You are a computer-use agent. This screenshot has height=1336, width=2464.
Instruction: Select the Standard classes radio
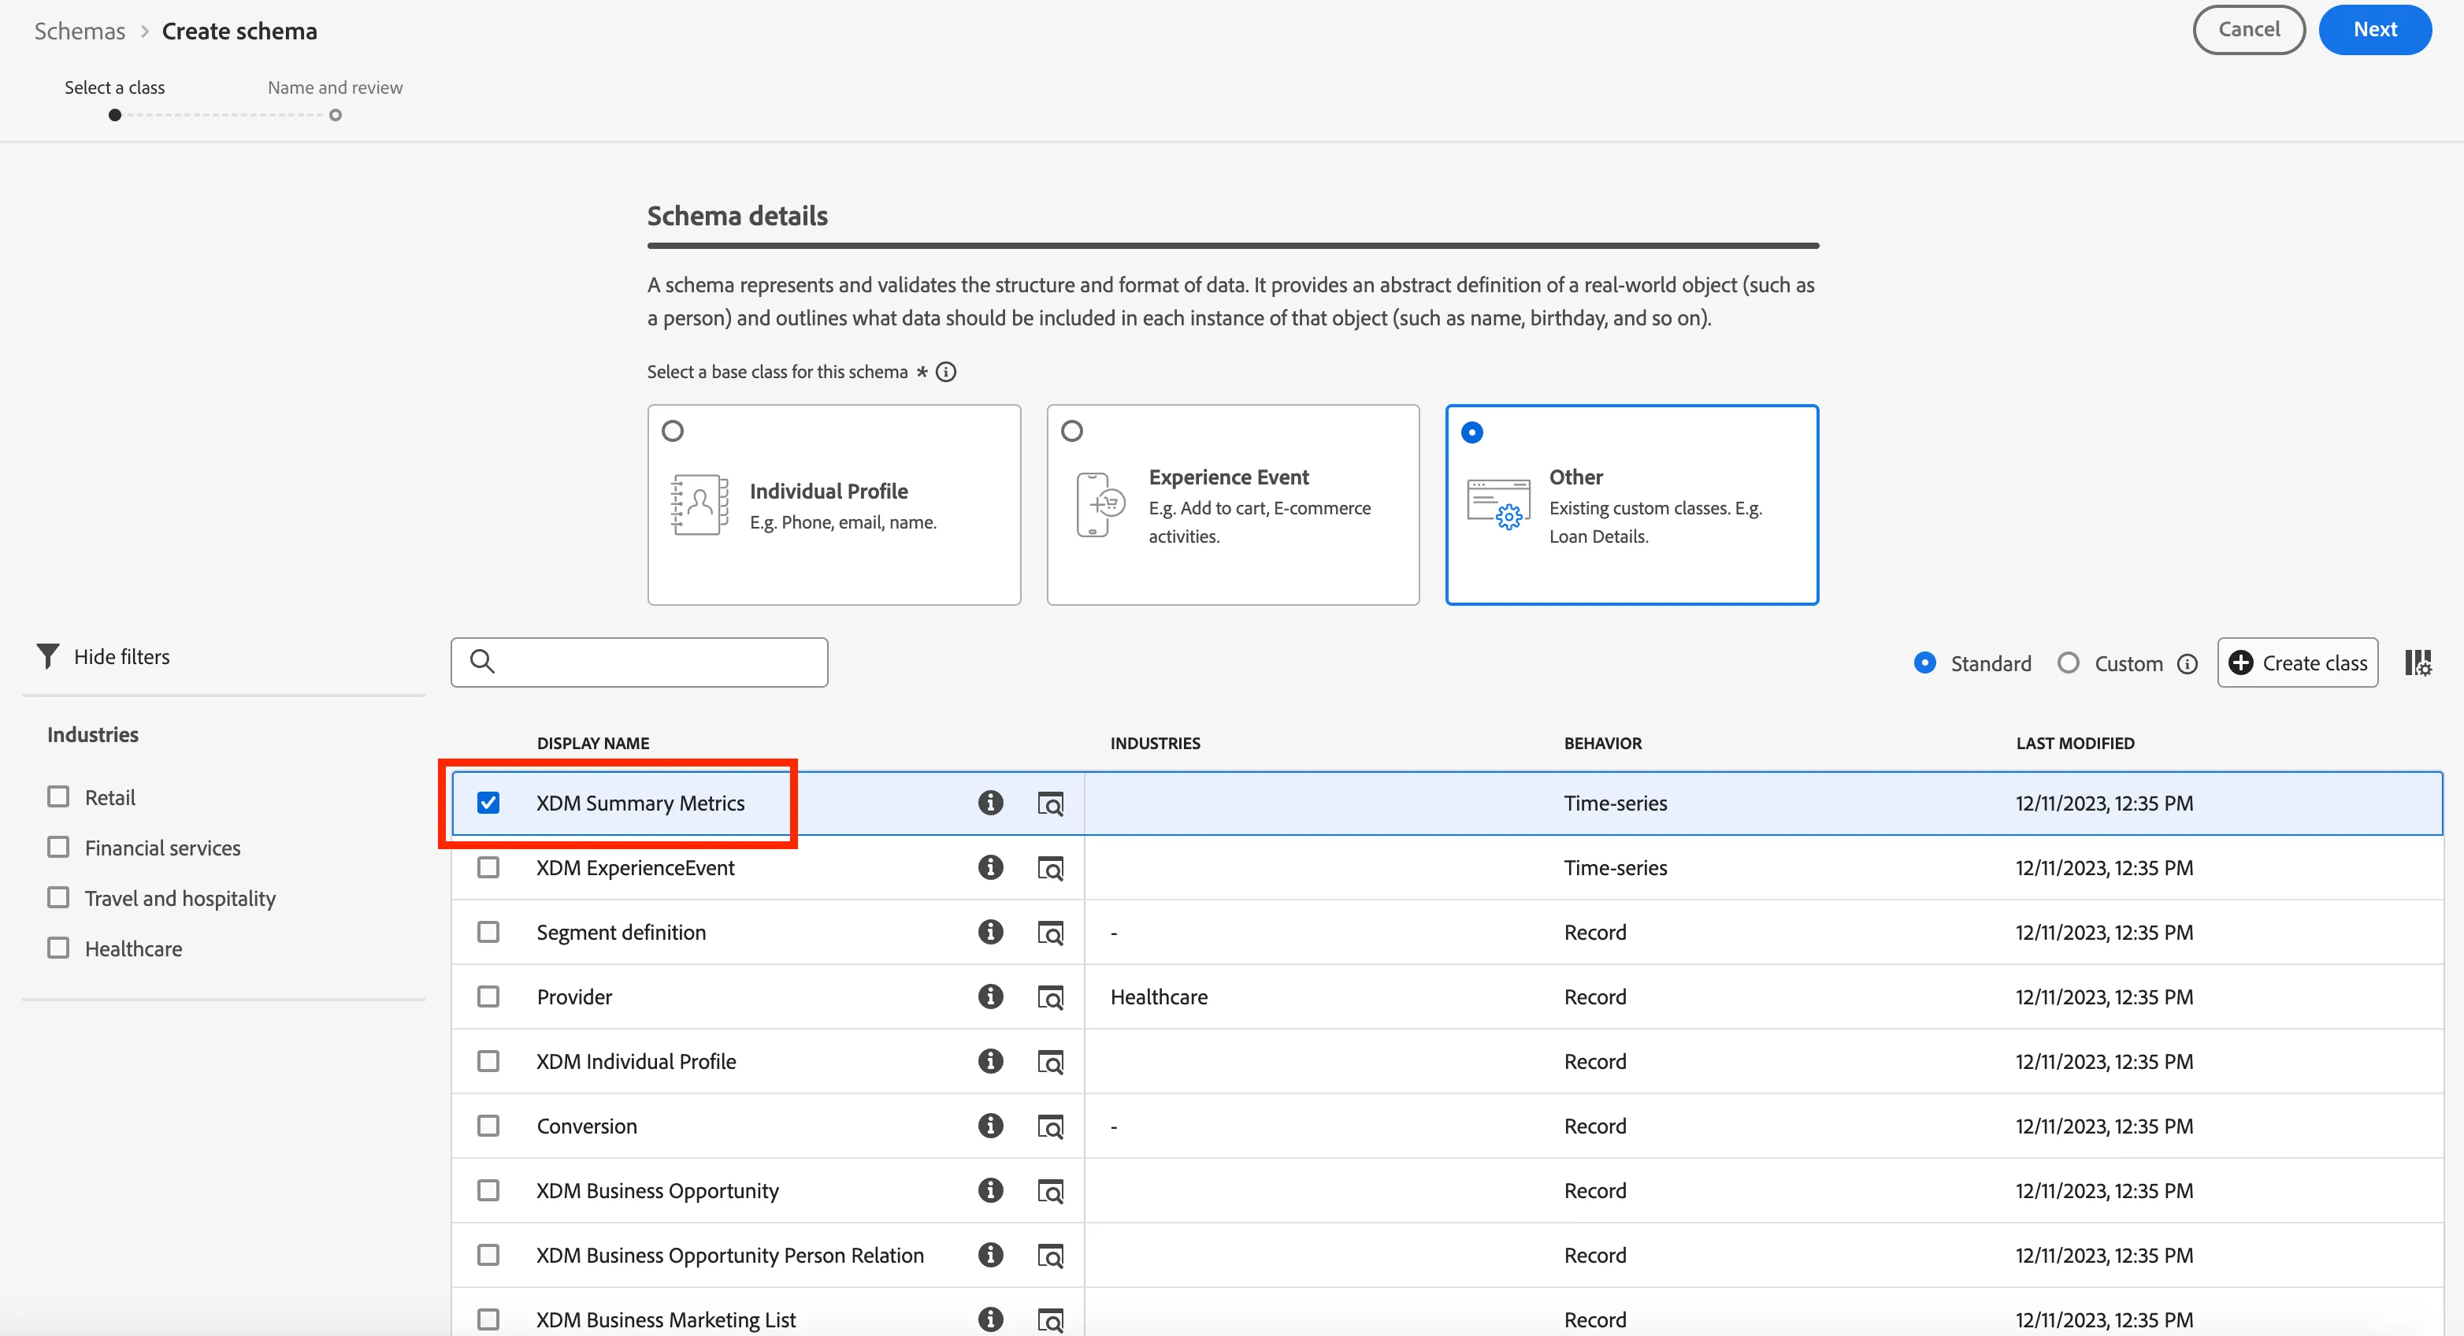pyautogui.click(x=1925, y=662)
